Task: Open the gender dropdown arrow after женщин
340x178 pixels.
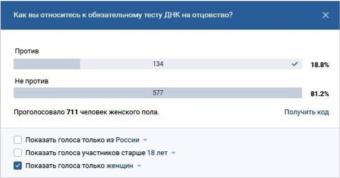Action: point(139,166)
